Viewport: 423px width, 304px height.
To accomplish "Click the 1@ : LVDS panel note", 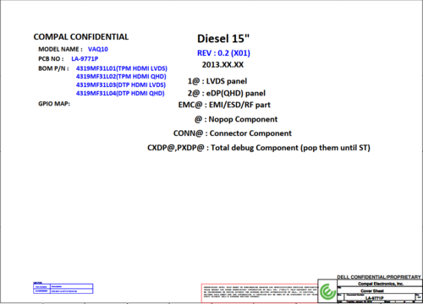I will [x=217, y=81].
